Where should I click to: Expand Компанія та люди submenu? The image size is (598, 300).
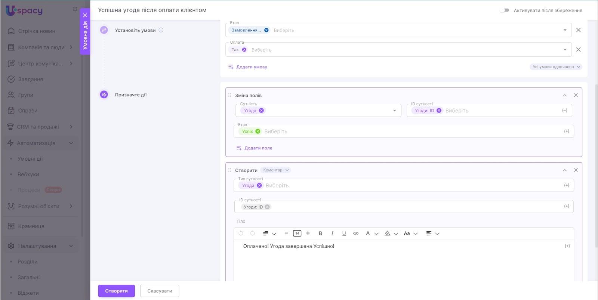(x=71, y=47)
